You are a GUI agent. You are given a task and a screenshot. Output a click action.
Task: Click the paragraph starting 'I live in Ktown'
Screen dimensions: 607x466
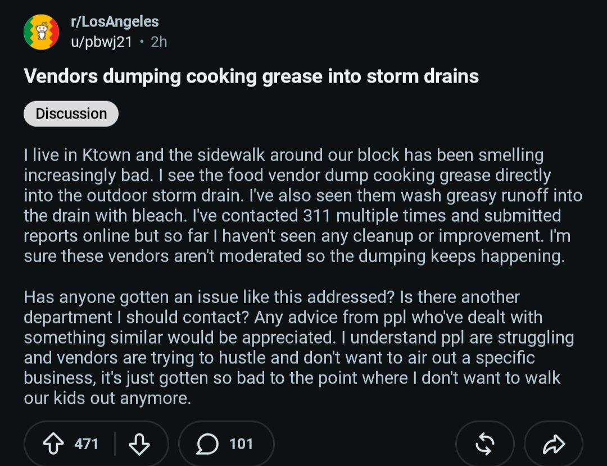coord(303,205)
